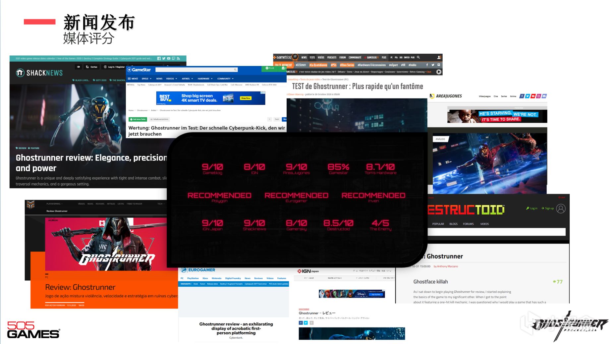Click the Gameblog user account icon
The image size is (612, 344).
point(439,57)
